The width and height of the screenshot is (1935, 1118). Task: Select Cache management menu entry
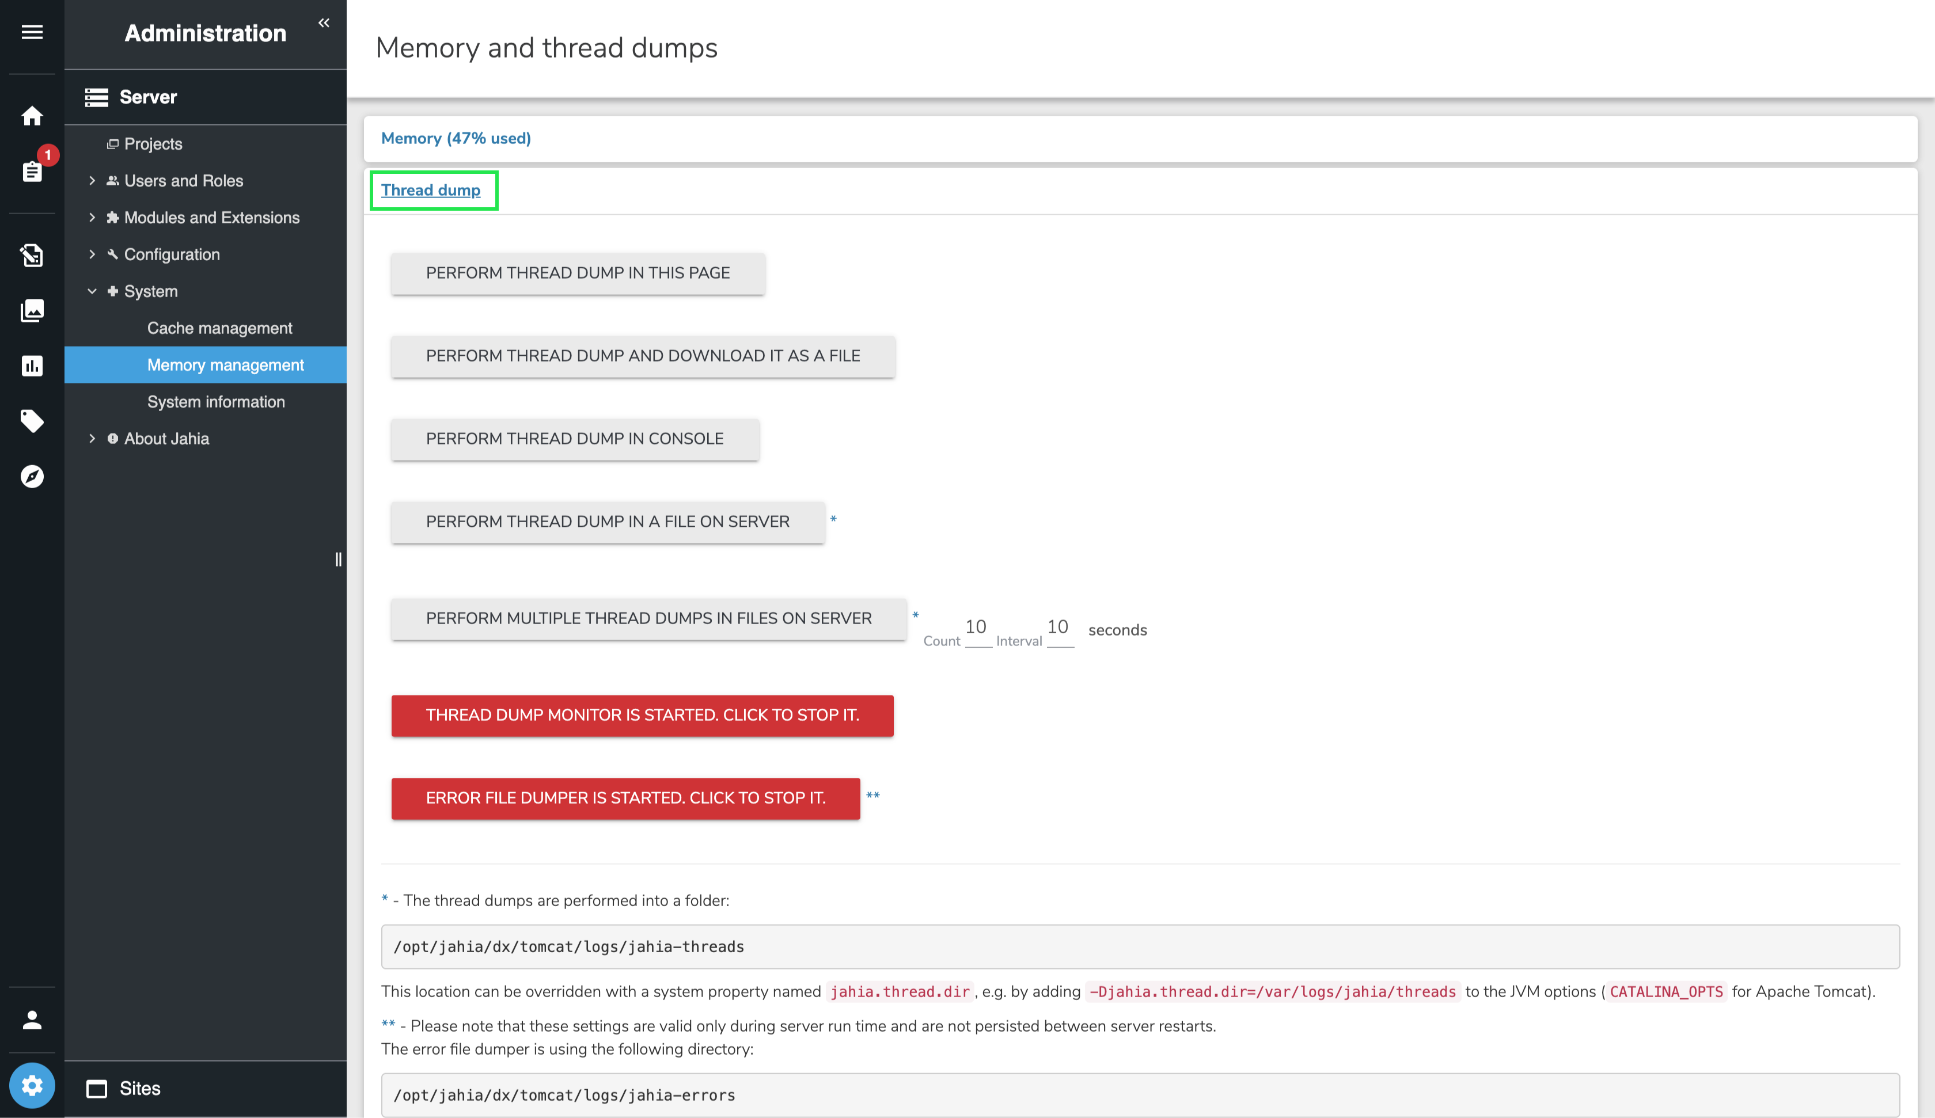pyautogui.click(x=219, y=328)
